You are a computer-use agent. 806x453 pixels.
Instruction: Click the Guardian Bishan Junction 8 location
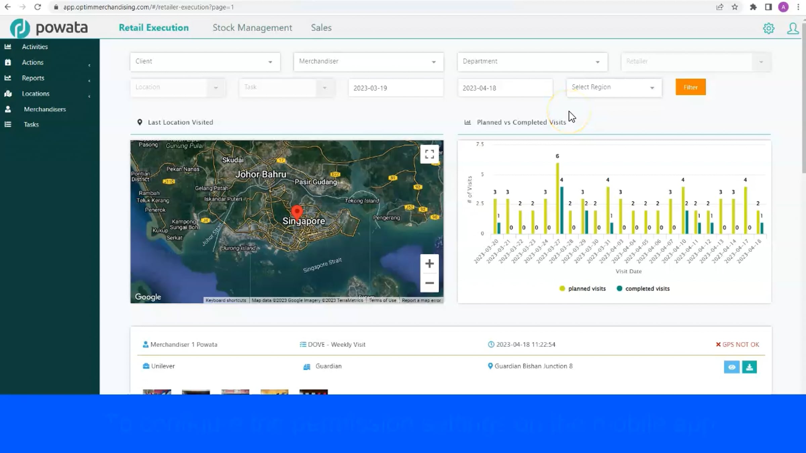point(533,366)
